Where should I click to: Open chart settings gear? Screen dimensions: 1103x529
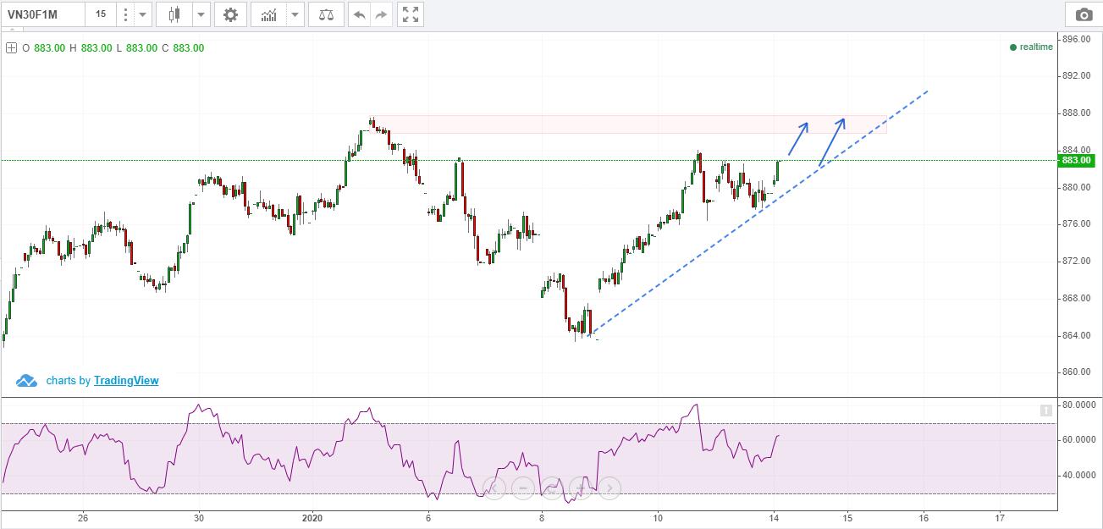[x=230, y=14]
